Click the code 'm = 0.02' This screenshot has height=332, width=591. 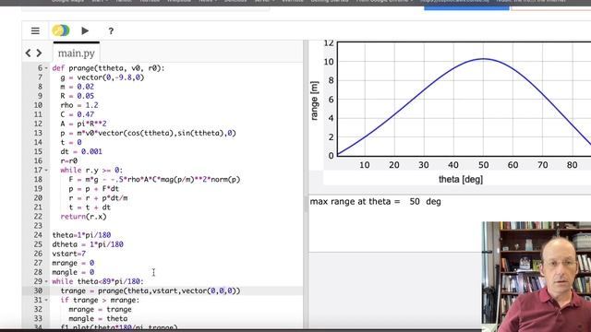(77, 87)
